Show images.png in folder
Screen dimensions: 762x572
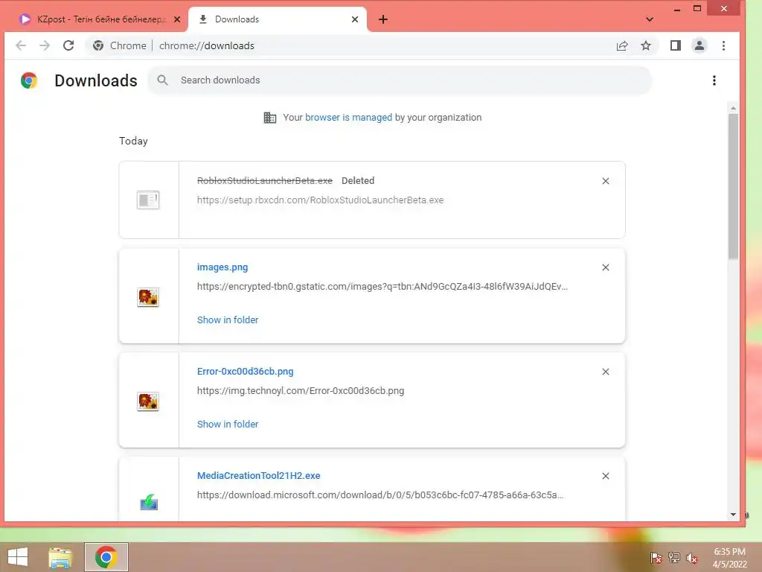coord(228,320)
